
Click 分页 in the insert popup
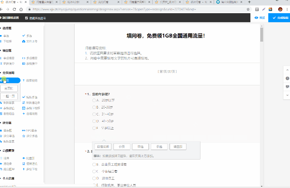[122, 147]
